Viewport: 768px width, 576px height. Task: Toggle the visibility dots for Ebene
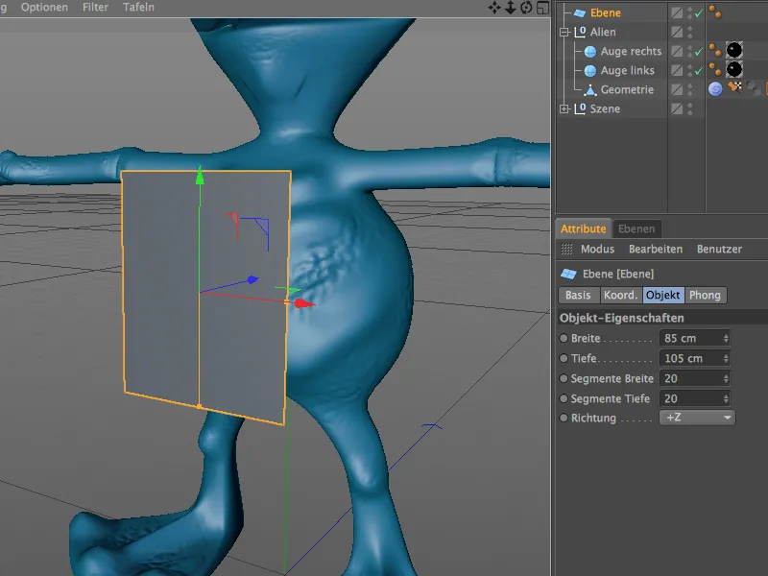pos(689,12)
